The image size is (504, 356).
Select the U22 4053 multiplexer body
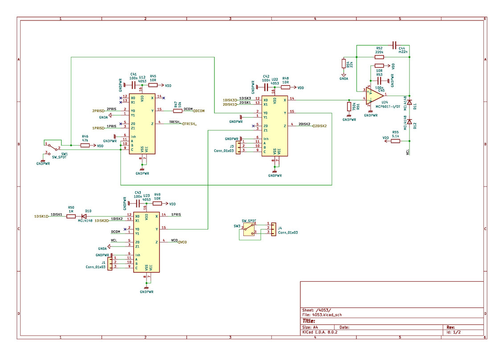click(275, 126)
